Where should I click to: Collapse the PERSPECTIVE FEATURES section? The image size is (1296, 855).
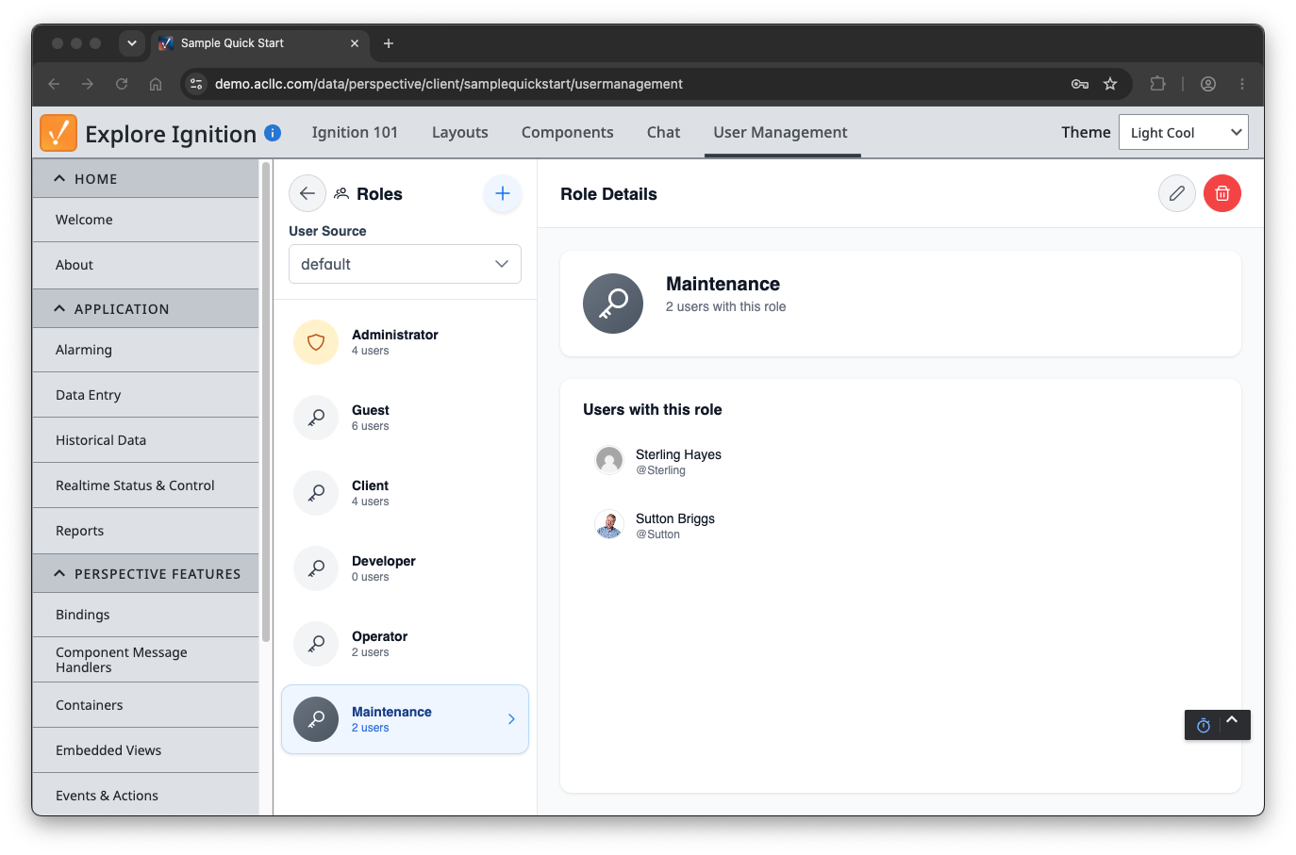(x=145, y=573)
